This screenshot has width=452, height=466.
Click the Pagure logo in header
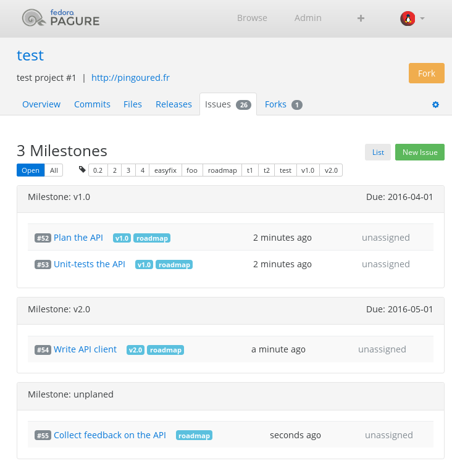pyautogui.click(x=61, y=19)
